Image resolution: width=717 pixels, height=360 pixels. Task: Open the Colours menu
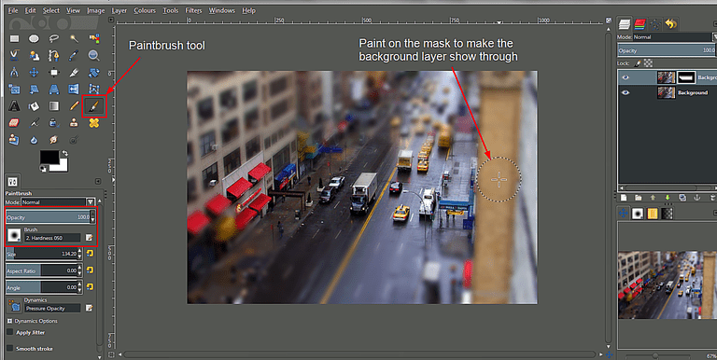coord(145,10)
